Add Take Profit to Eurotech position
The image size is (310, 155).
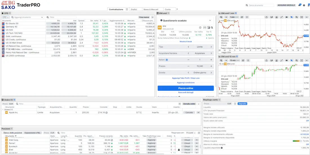pyautogui.click(x=151, y=147)
